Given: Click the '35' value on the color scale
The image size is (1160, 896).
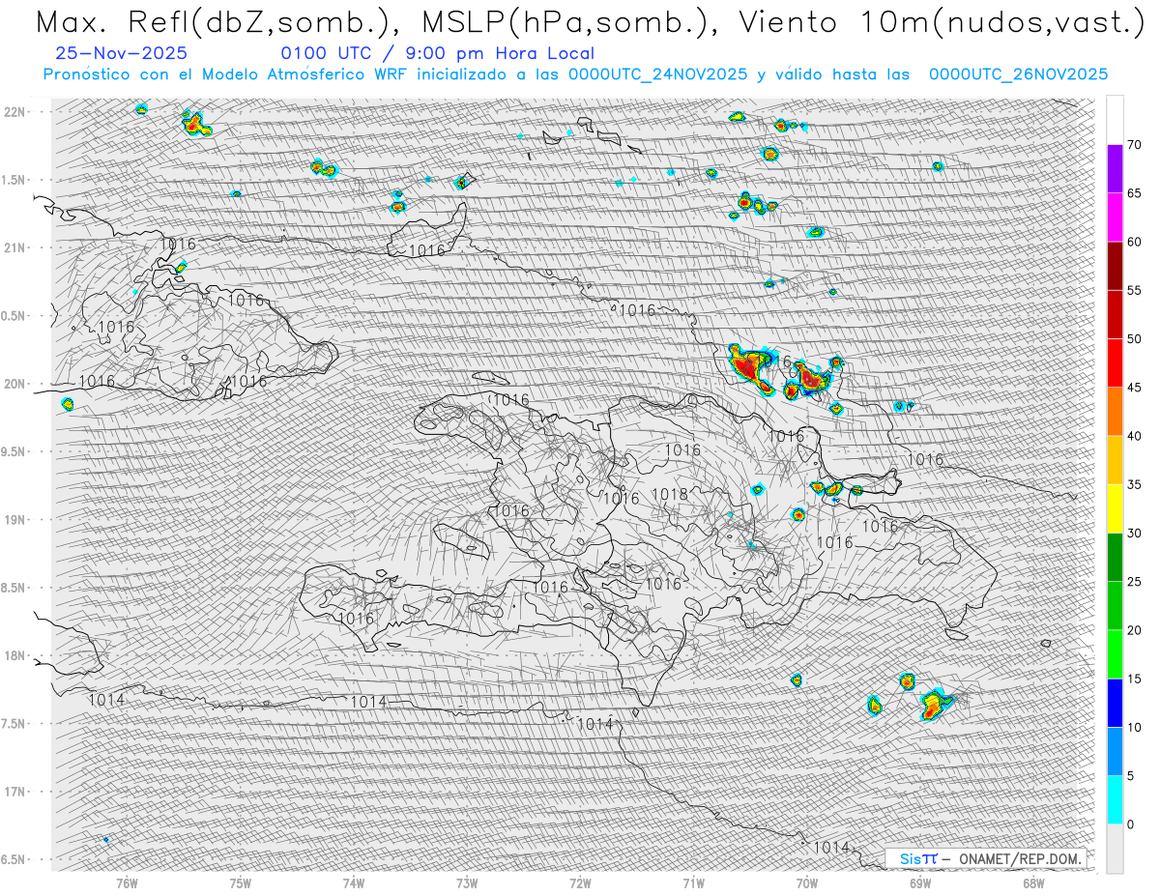Looking at the screenshot, I should click(1134, 484).
